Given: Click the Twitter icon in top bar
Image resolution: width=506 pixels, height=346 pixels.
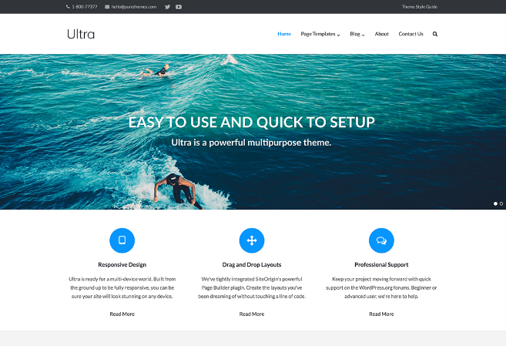Looking at the screenshot, I should tap(168, 6).
